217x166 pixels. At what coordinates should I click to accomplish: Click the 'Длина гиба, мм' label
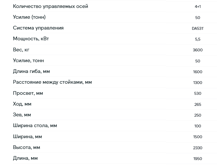(x=31, y=71)
